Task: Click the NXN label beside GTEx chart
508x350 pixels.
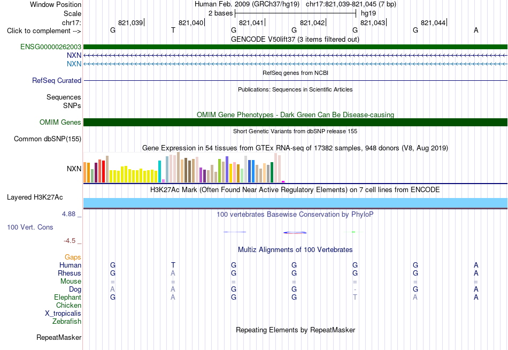Action: (x=74, y=169)
